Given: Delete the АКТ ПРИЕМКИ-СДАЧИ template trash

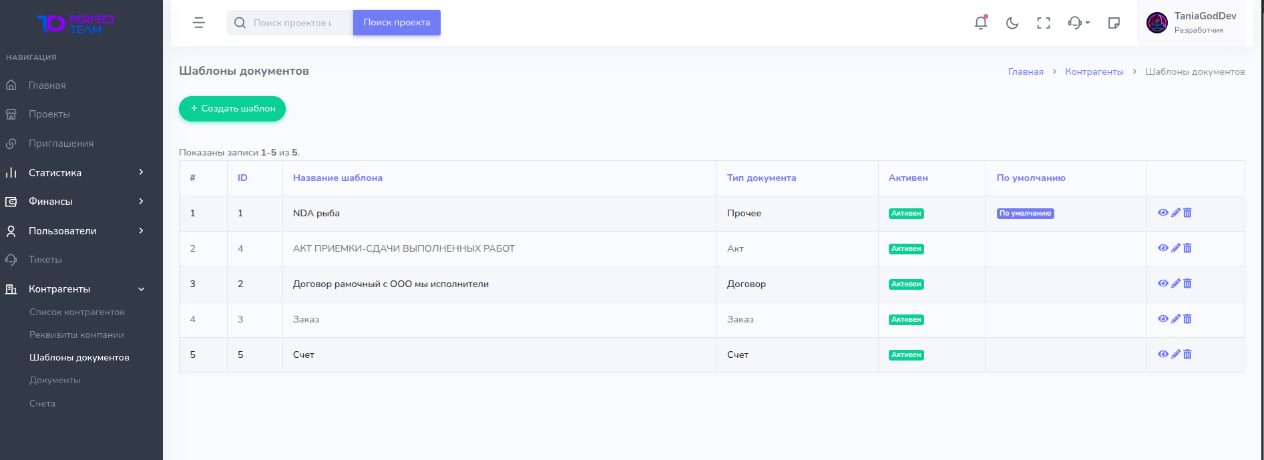Looking at the screenshot, I should 1187,248.
